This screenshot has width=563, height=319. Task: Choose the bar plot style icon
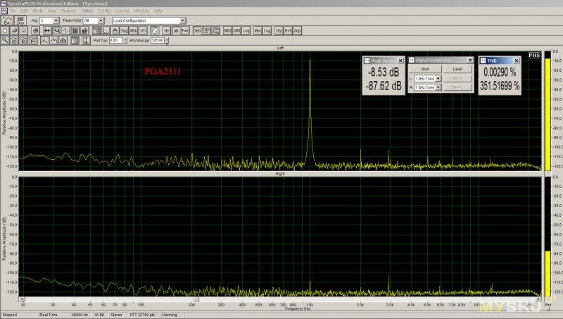pyautogui.click(x=63, y=41)
